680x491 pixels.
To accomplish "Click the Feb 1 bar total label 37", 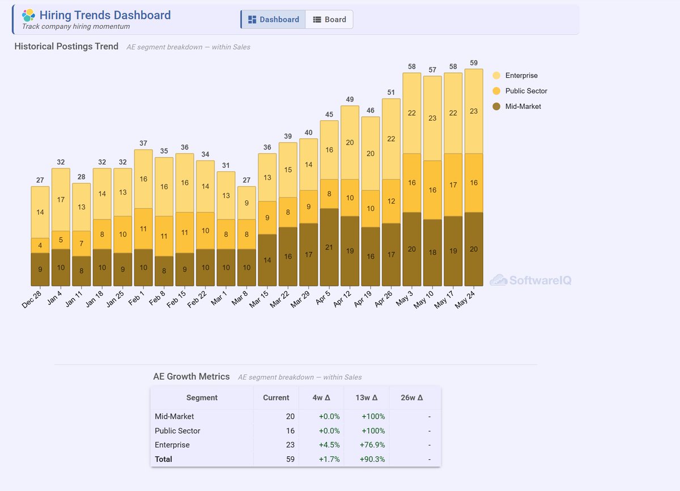I will pyautogui.click(x=143, y=143).
